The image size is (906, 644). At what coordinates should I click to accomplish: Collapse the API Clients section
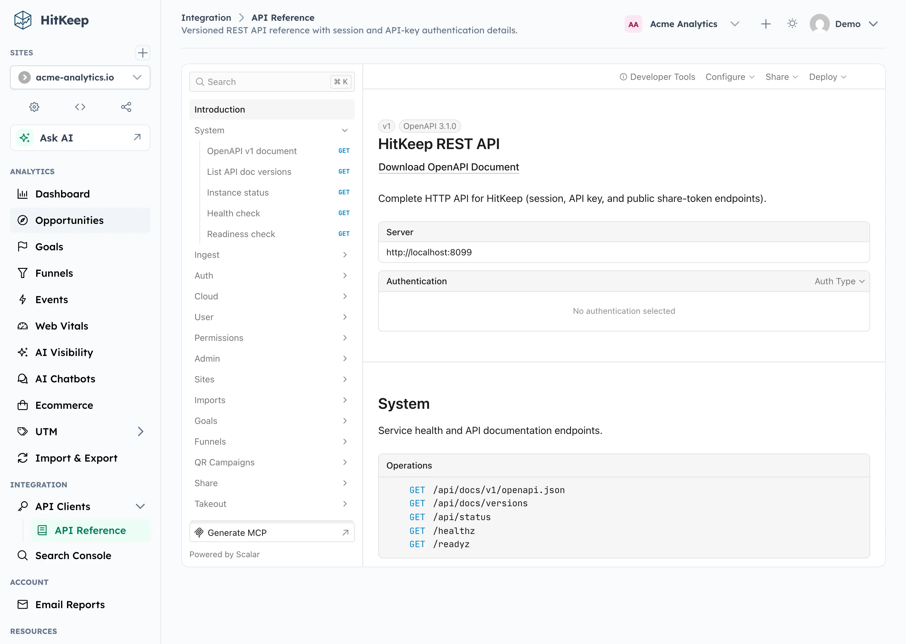pos(140,506)
